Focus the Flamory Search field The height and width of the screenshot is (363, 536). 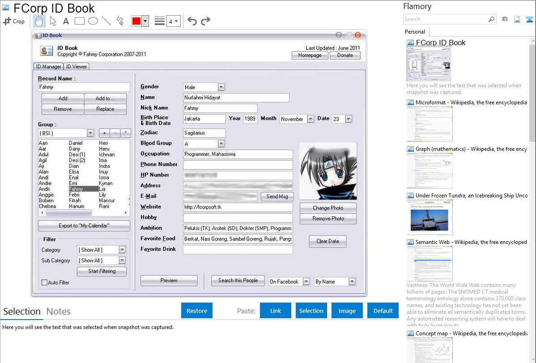tap(445, 19)
